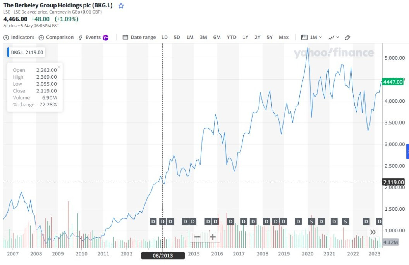Select the 1Y range
Viewport: 409px width, 265px height.
245,37
